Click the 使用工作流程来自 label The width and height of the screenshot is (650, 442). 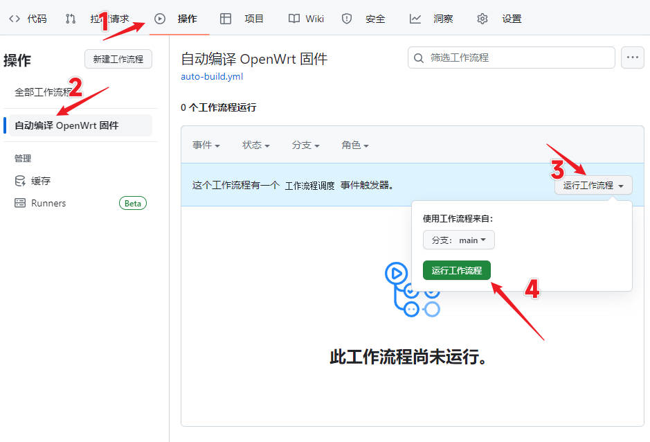click(x=458, y=219)
